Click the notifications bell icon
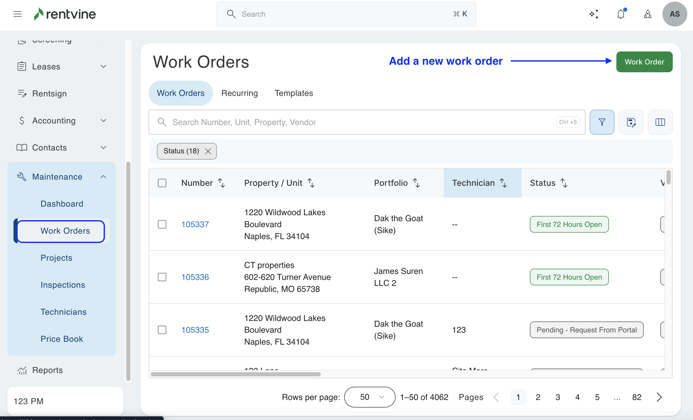This screenshot has height=420, width=693. tap(621, 14)
